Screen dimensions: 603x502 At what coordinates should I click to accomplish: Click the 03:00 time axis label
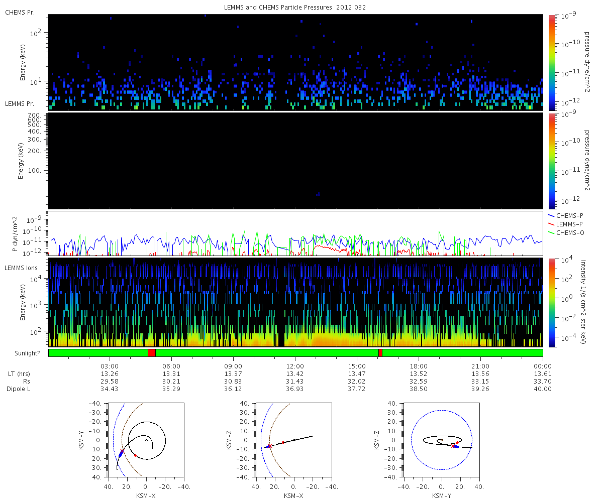coord(110,366)
